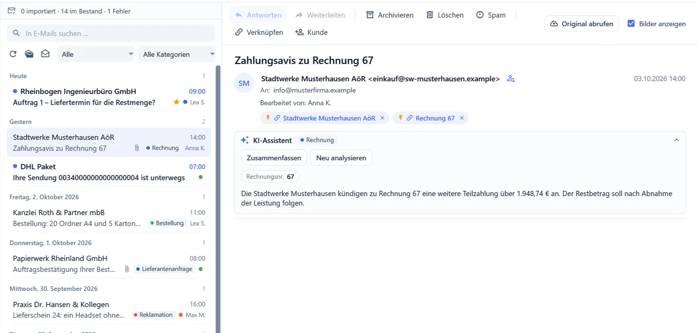The height and width of the screenshot is (333, 698).
Task: Open the Alle status filter dropdown
Action: 96,54
